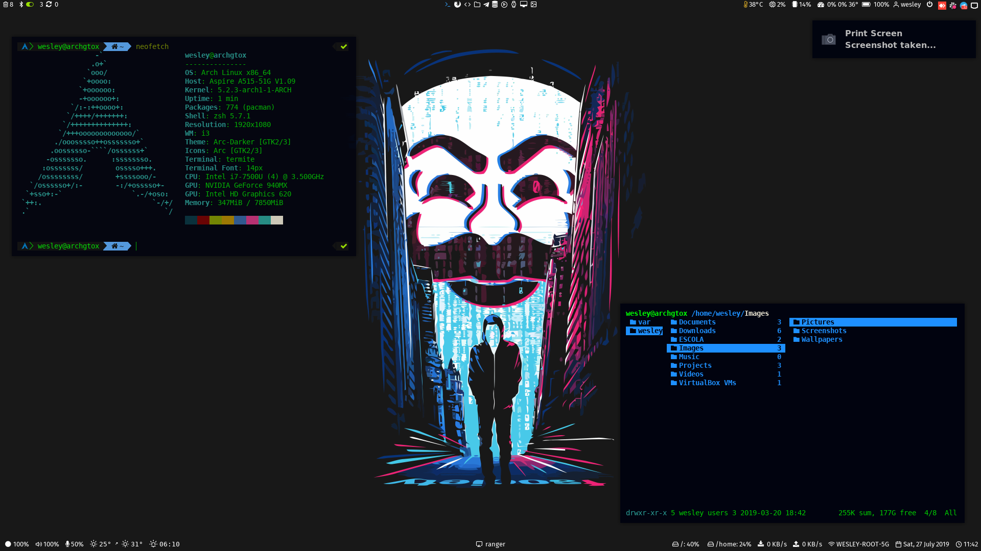Click the updates refresh arrows icon
The image size is (981, 551).
point(49,5)
